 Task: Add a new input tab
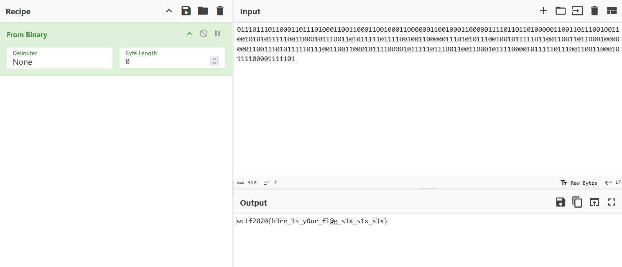tap(543, 11)
